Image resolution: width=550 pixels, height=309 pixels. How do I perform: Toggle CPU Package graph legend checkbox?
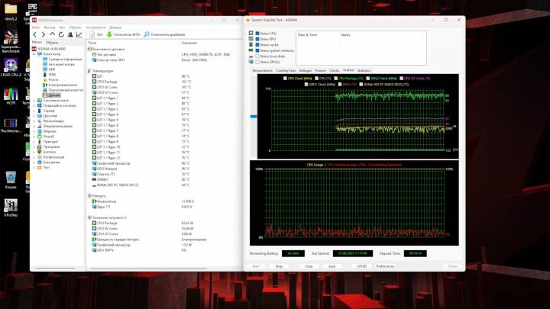point(335,79)
